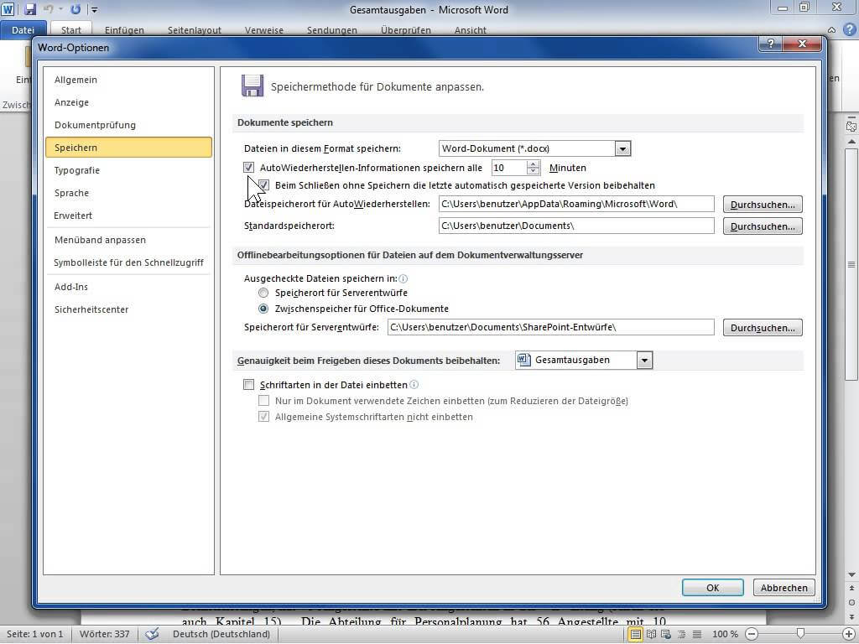Switch to Full Screen Reading view icon
The width and height of the screenshot is (859, 644).
(x=651, y=634)
